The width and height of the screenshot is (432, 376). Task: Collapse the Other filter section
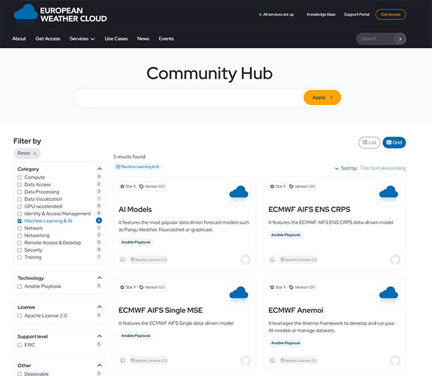click(x=100, y=365)
